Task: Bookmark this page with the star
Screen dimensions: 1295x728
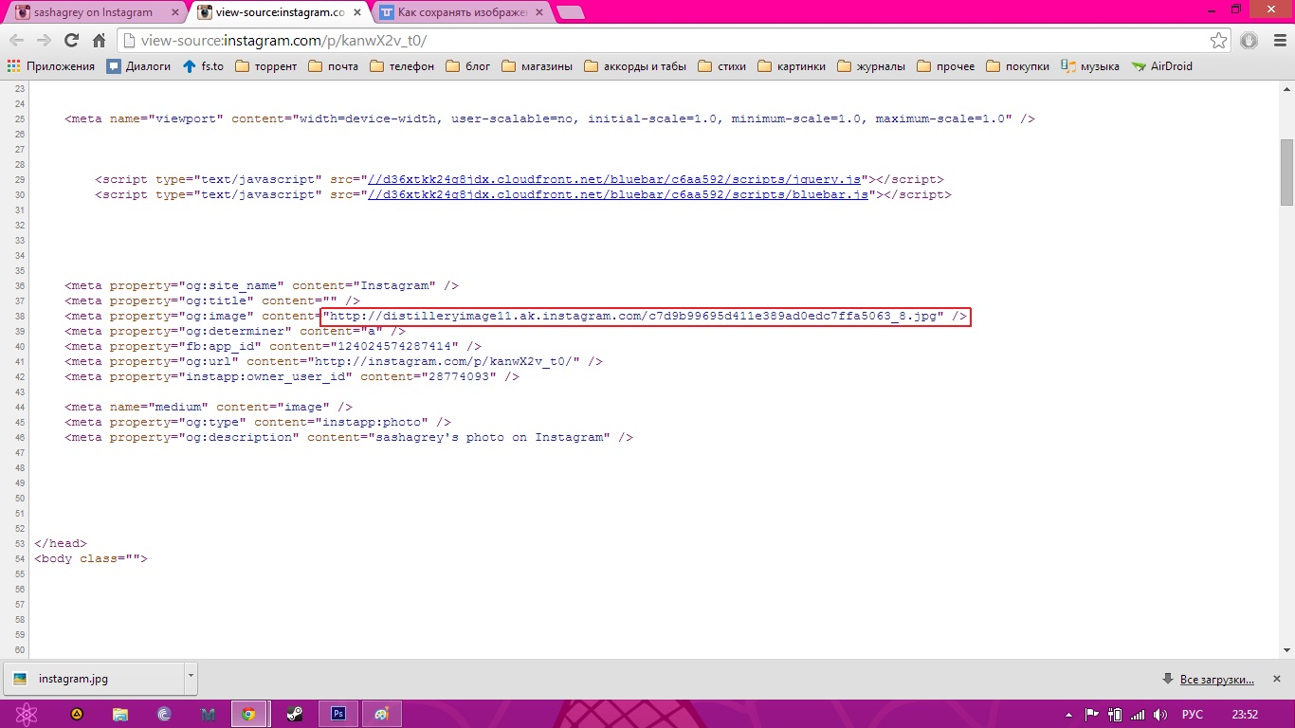Action: tap(1219, 41)
